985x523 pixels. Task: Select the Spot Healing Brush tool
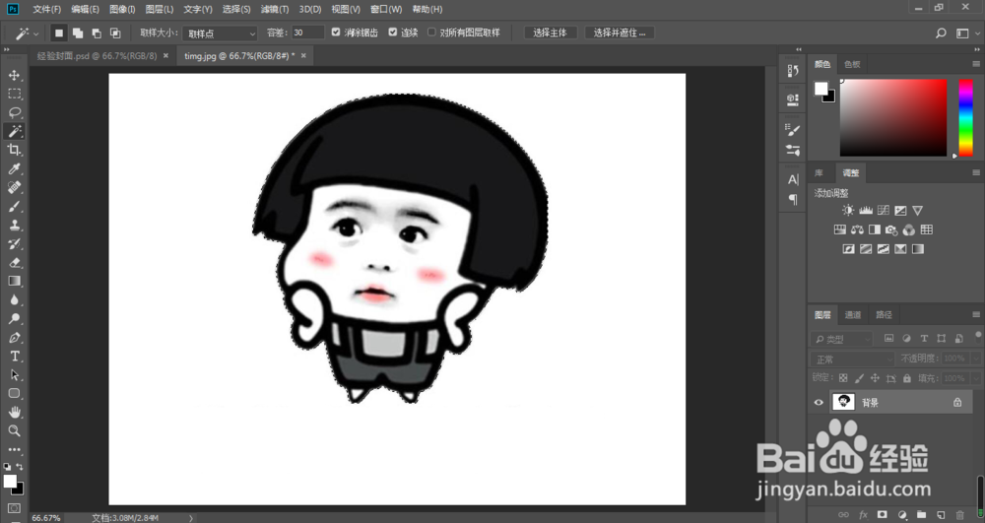[x=14, y=188]
